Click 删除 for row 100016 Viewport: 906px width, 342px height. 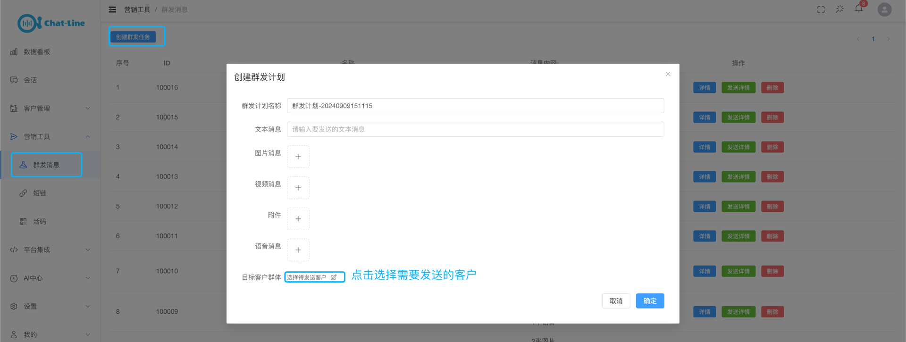click(x=772, y=88)
